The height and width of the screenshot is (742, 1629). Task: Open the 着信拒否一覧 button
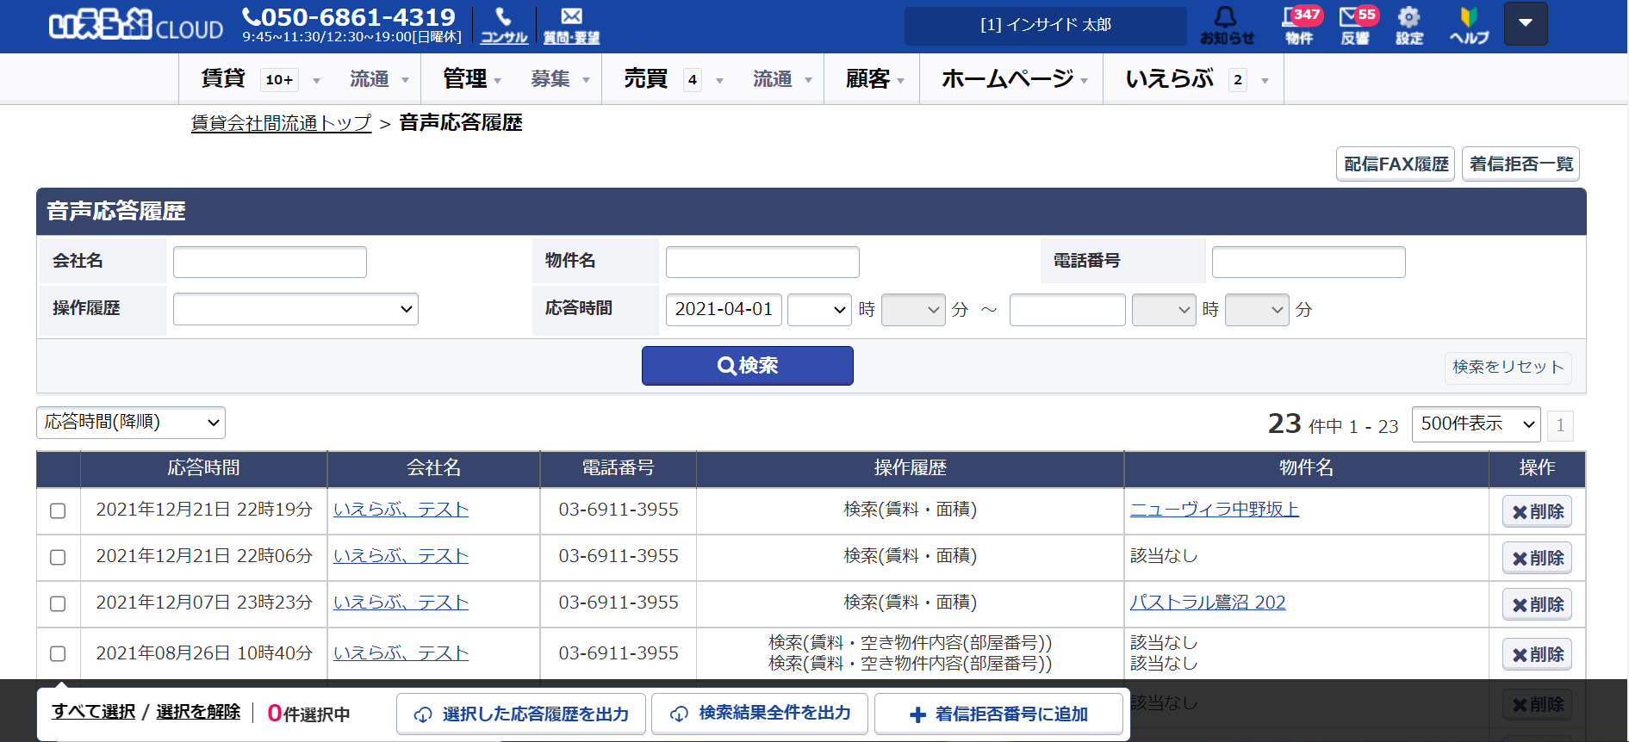tap(1520, 164)
